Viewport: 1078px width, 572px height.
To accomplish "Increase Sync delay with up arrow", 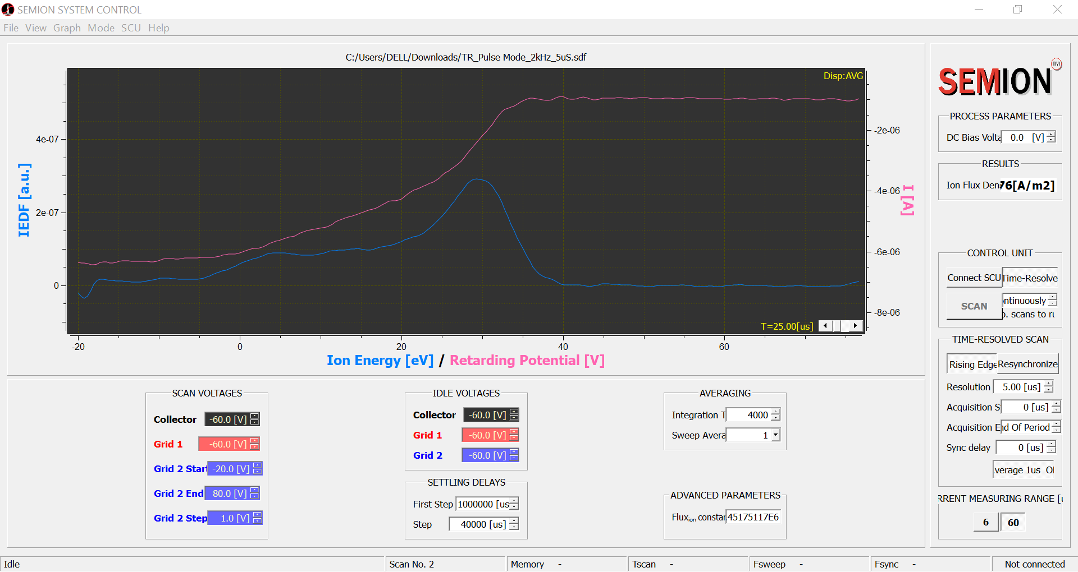I will (x=1051, y=444).
